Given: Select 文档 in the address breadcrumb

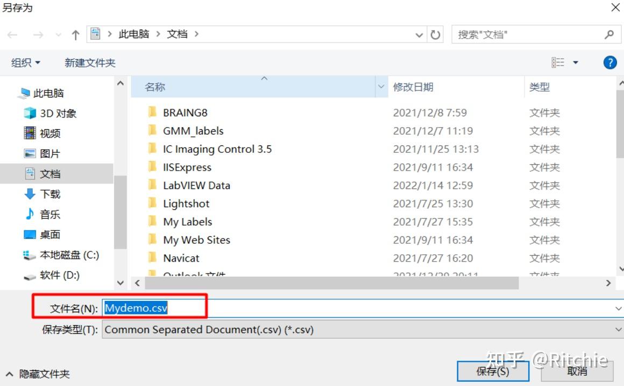Looking at the screenshot, I should (177, 34).
